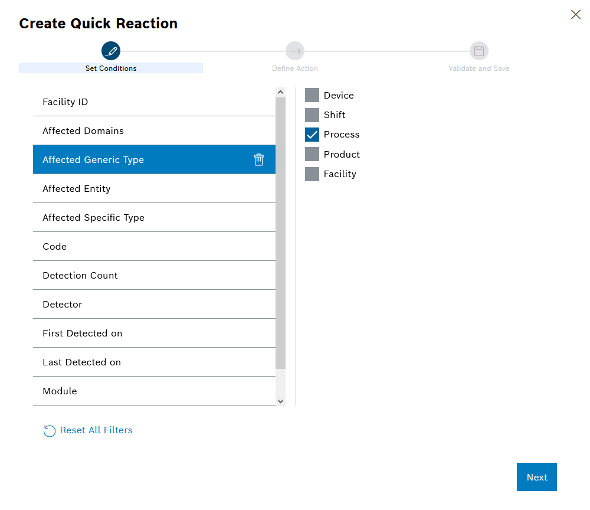Delete Affected Generic Type using trash icon
The height and width of the screenshot is (510, 590).
pos(258,159)
